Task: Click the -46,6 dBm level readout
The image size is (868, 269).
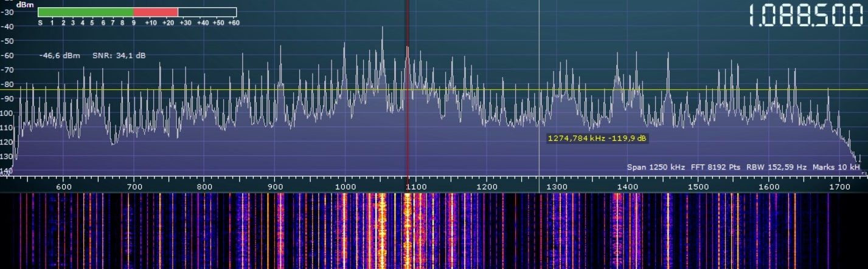Action: (x=55, y=56)
